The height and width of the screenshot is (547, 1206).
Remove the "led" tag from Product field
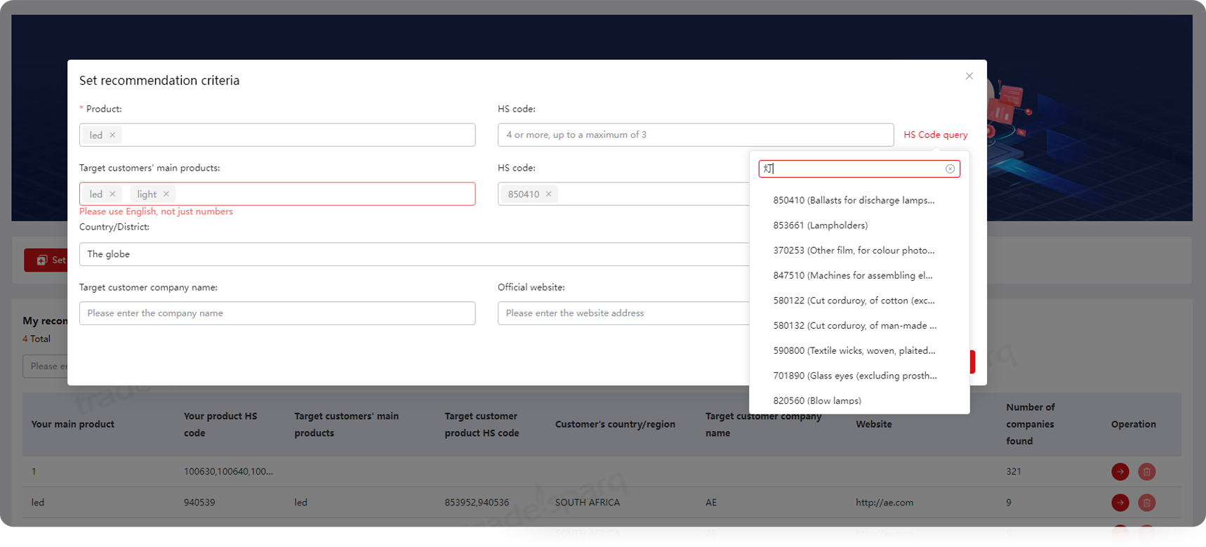pyautogui.click(x=112, y=135)
